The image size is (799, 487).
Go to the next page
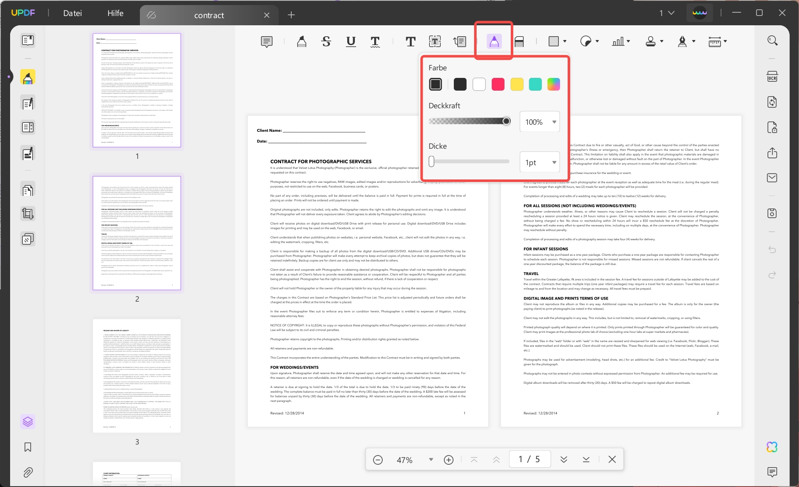click(x=564, y=459)
